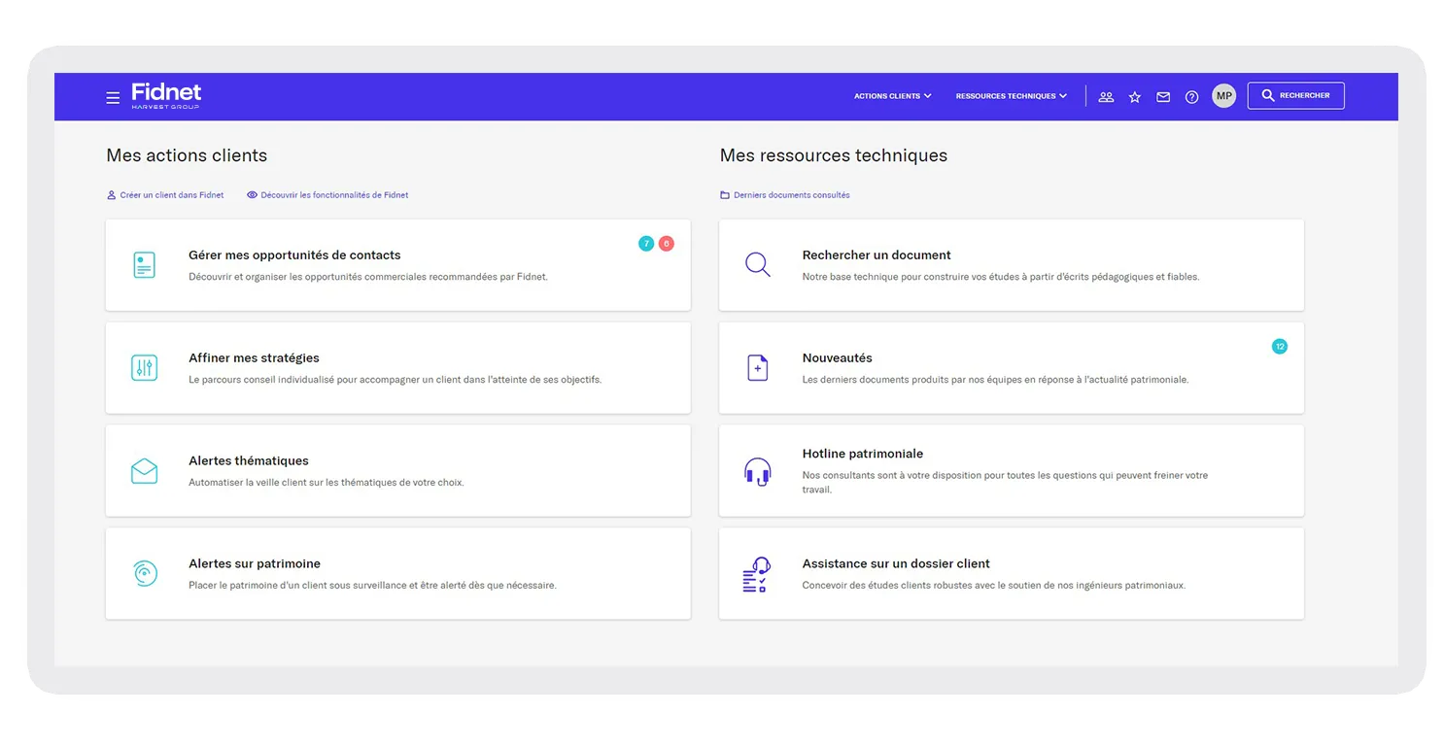The image size is (1444, 746).
Task: Click the contact card icon for opportunités
Action: (144, 265)
